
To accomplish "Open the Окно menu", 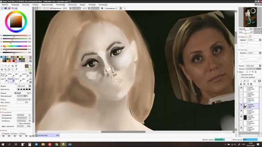I will click(92, 4).
